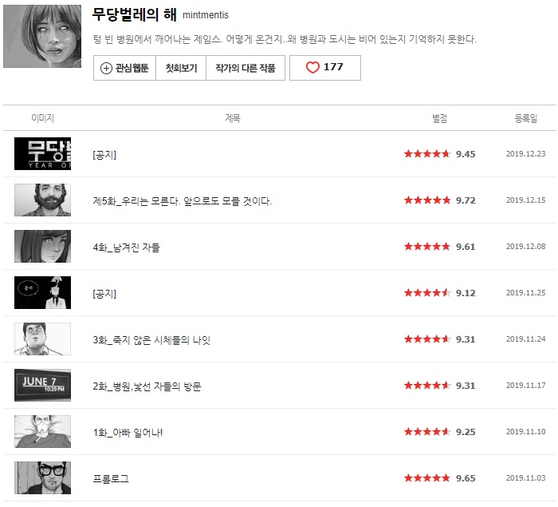Click the JUNE 7 thumbnail image
The height and width of the screenshot is (507, 558).
42,386
